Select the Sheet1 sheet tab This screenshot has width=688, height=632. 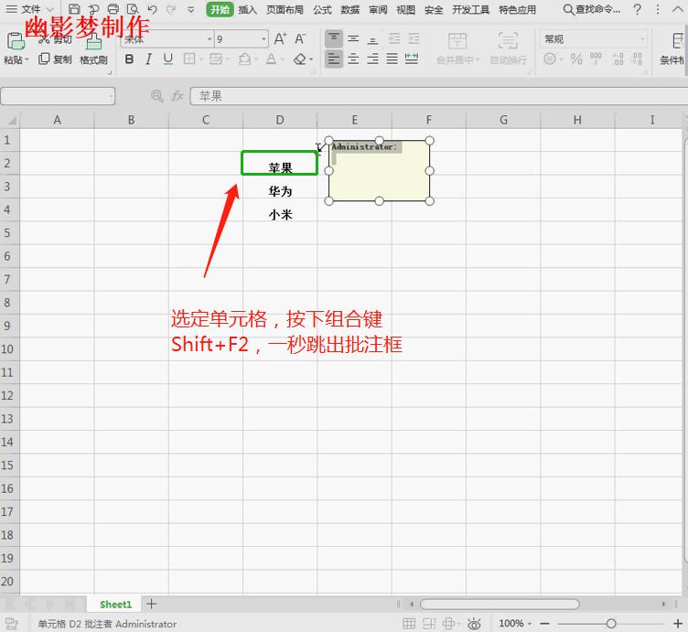click(115, 605)
